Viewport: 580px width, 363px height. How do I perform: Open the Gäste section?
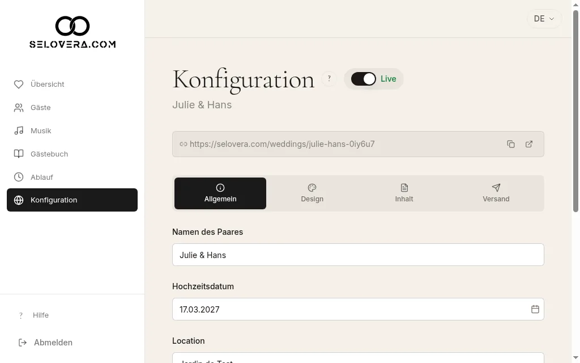click(x=72, y=108)
